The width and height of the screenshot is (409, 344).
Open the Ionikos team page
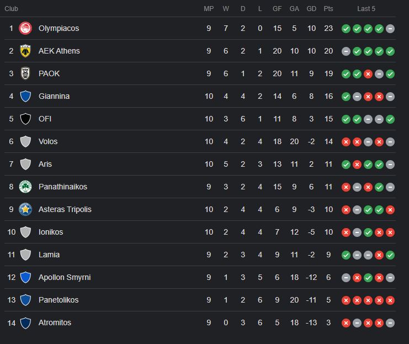[x=51, y=232]
